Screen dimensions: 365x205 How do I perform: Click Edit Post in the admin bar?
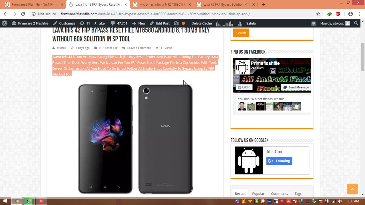point(160,23)
